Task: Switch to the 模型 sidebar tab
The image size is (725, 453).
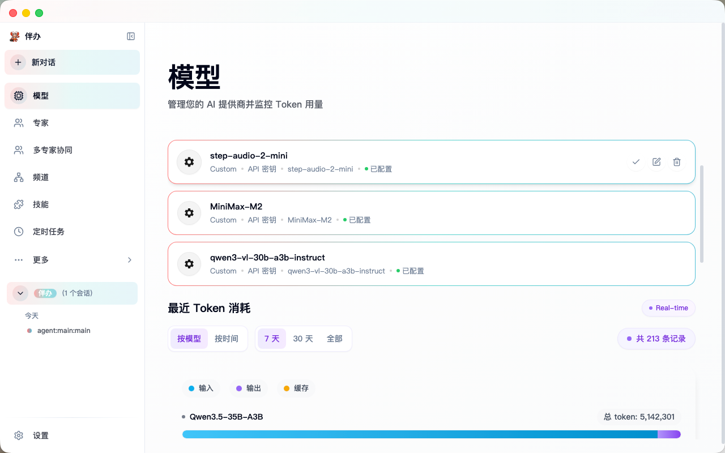Action: tap(40, 96)
